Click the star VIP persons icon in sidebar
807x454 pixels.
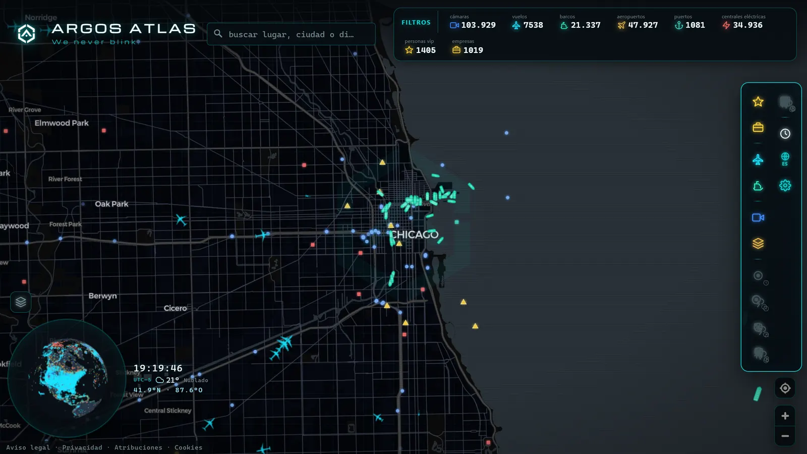coord(758,102)
